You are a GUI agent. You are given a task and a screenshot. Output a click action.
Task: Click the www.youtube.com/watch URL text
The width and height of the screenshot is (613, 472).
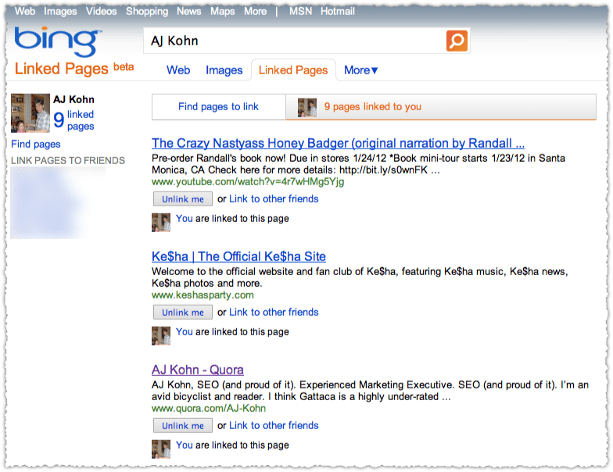pyautogui.click(x=248, y=181)
